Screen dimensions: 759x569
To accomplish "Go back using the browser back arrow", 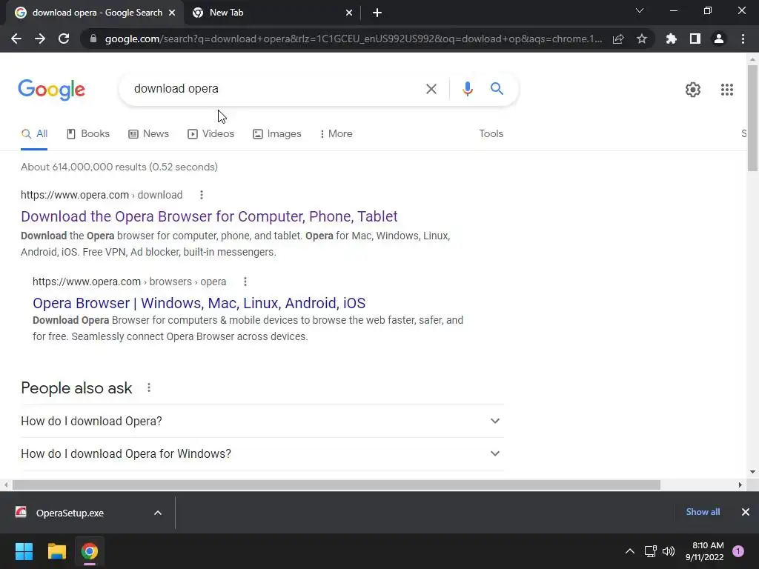I will (16, 39).
